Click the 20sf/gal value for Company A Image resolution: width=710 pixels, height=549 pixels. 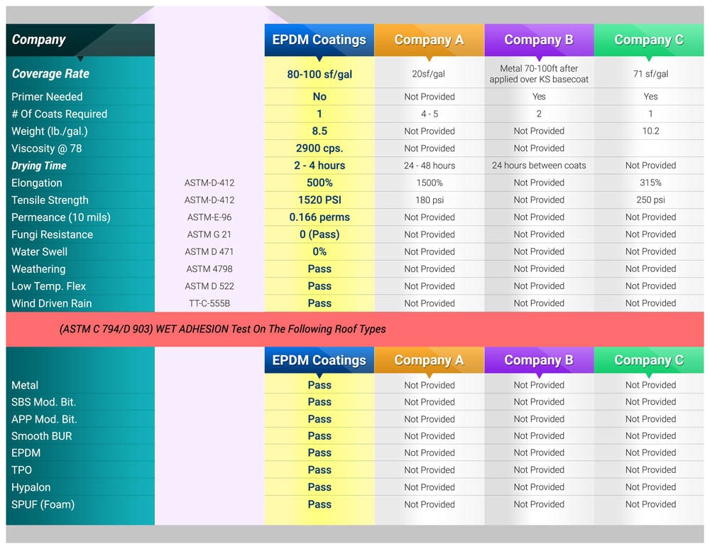pyautogui.click(x=428, y=74)
